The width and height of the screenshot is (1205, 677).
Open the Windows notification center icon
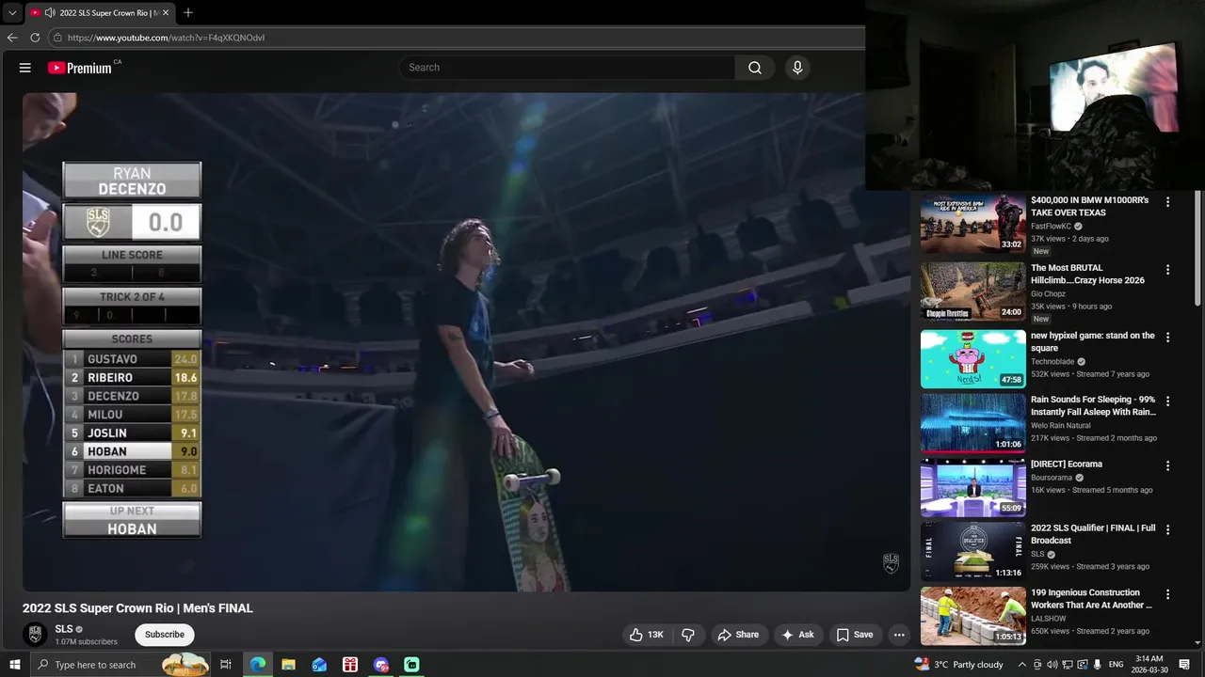[1185, 665]
